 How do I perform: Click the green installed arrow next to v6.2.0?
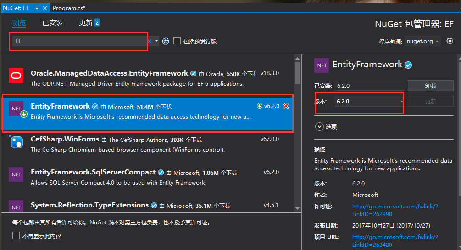(260, 106)
